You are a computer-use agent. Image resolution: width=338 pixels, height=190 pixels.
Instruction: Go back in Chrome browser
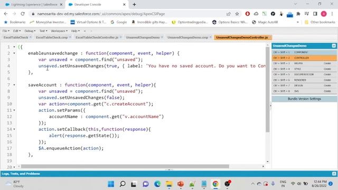6,14
